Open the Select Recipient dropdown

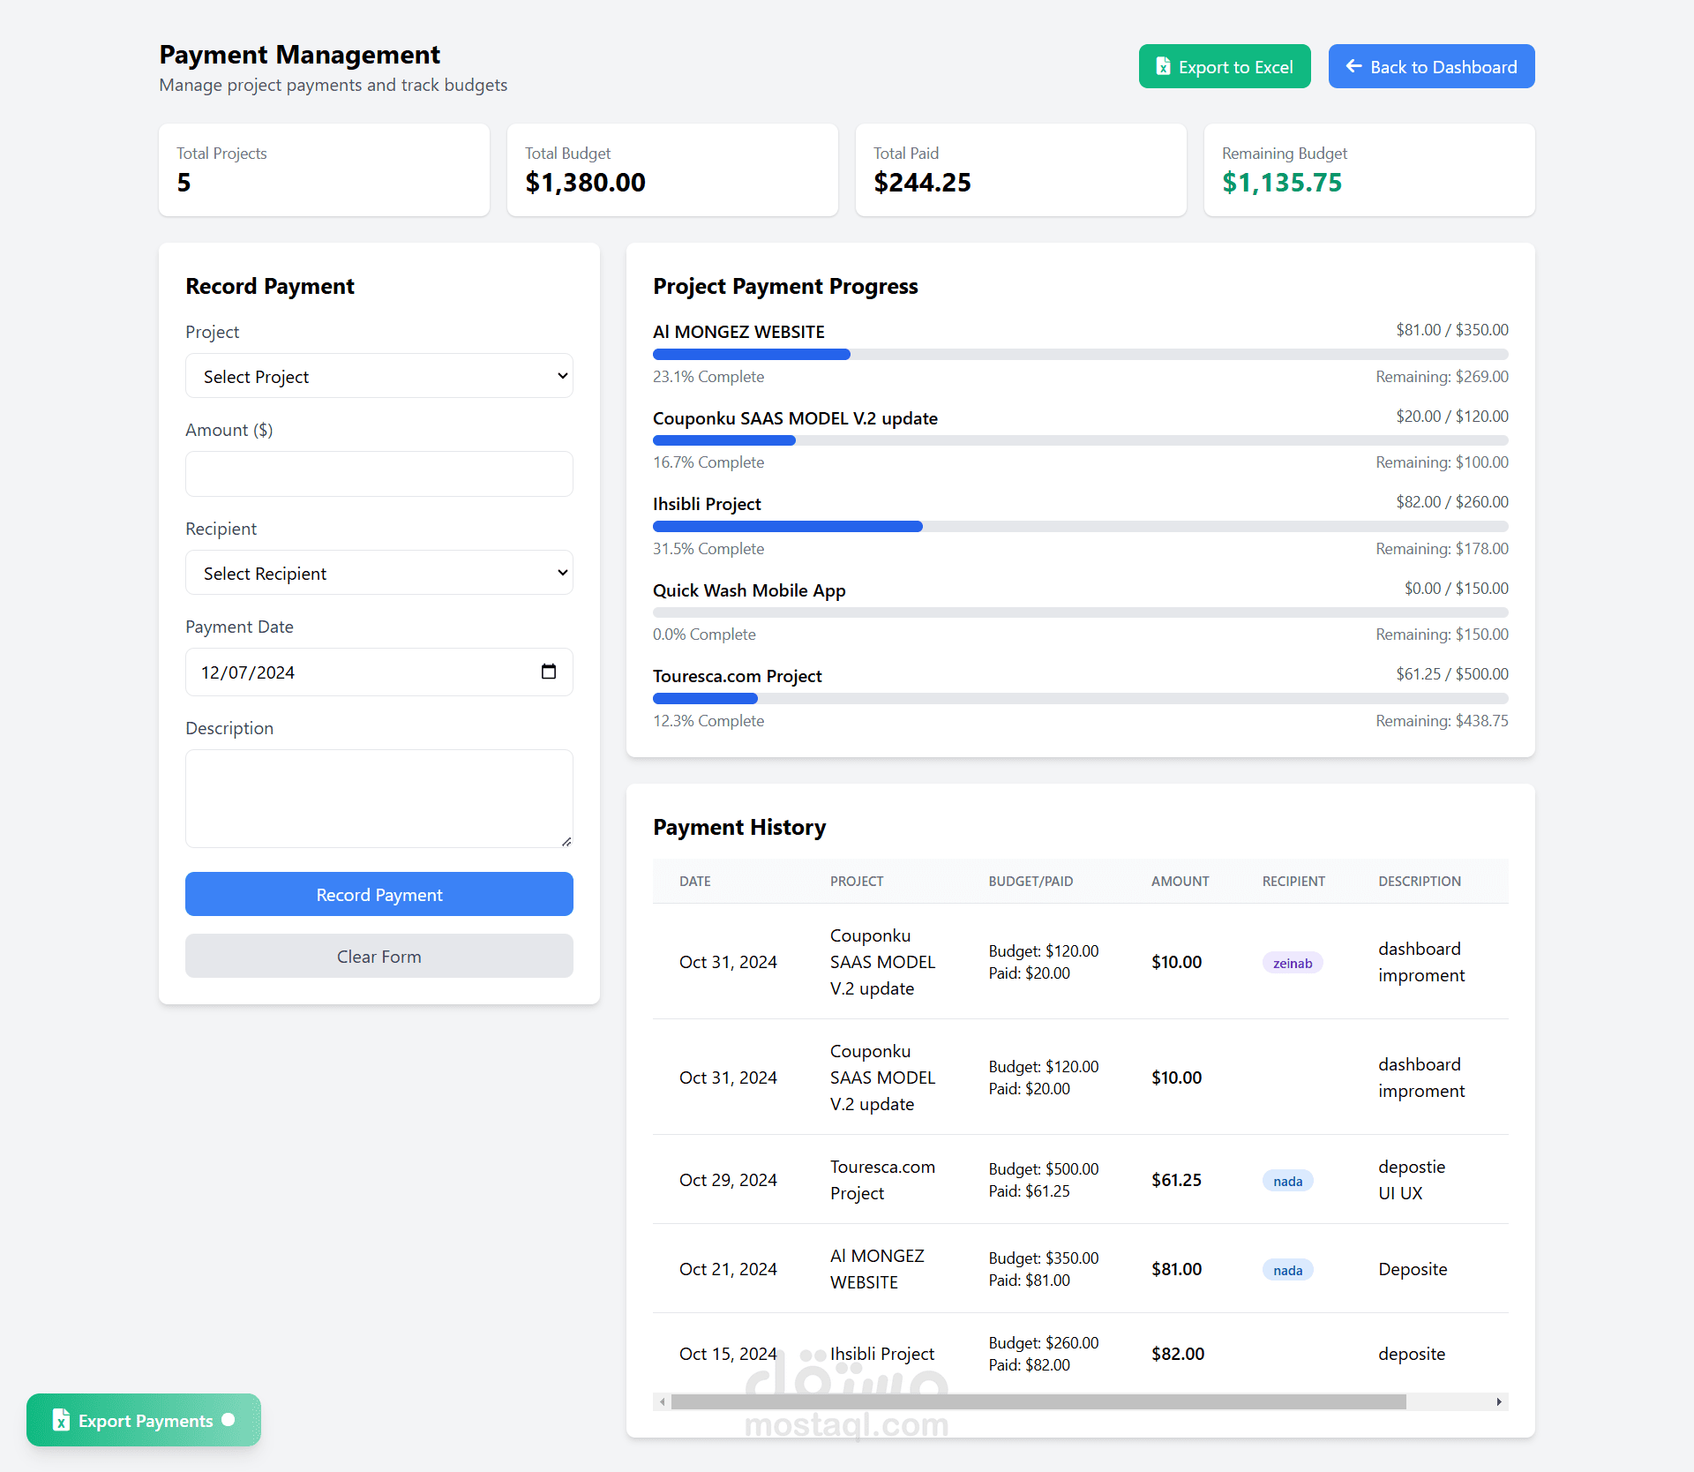[379, 573]
